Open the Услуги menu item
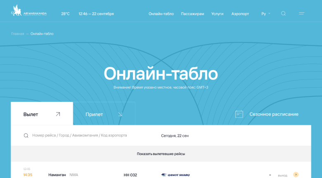Viewport: 322px width, 178px height. click(x=217, y=14)
